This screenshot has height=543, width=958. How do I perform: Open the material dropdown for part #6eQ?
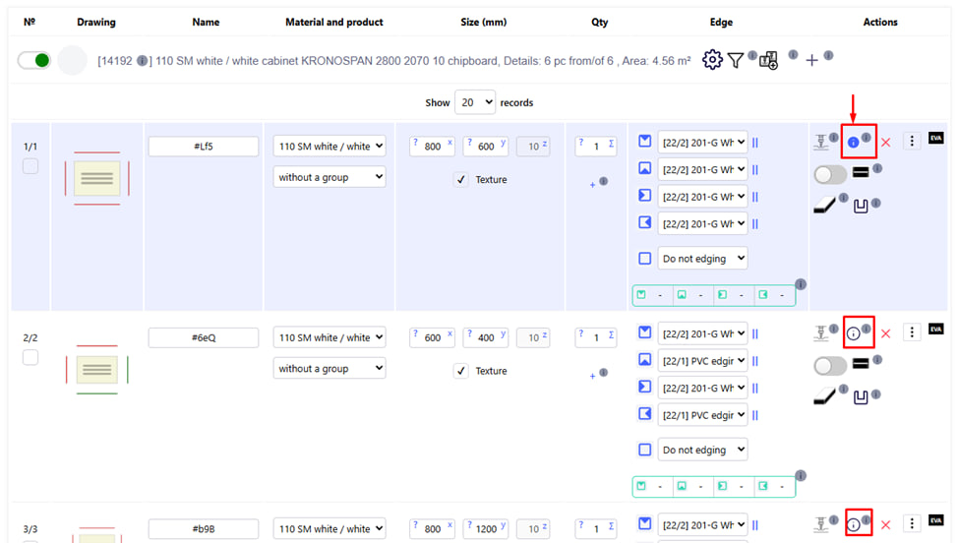[x=329, y=337]
